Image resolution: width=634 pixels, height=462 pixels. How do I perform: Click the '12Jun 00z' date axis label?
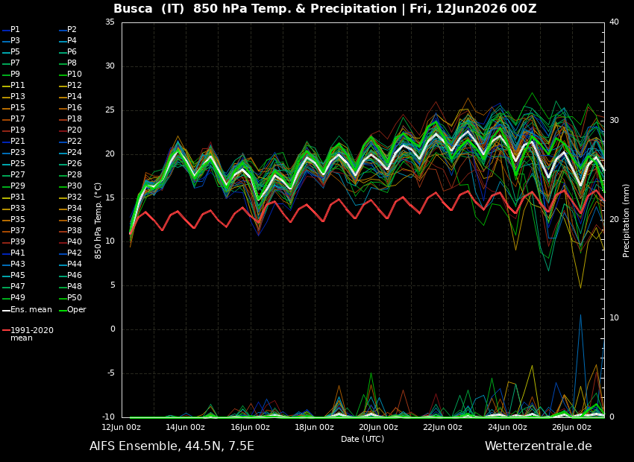click(122, 427)
